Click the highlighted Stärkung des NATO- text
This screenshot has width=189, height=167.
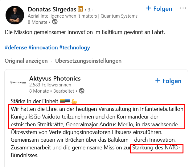pos(157,148)
